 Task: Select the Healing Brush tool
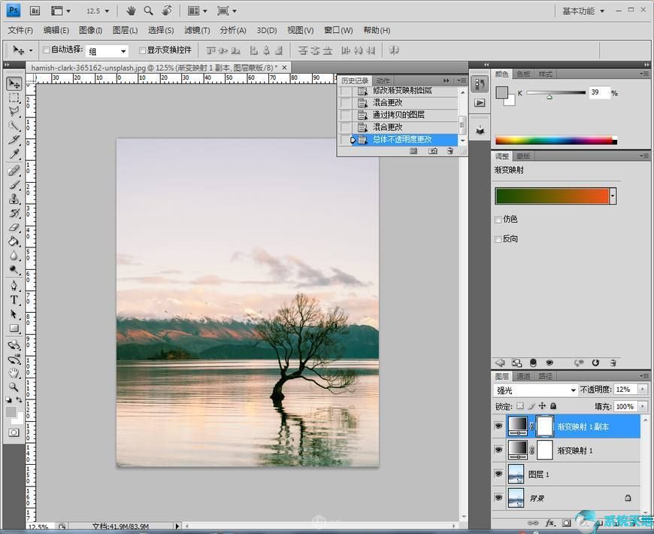tap(14, 171)
